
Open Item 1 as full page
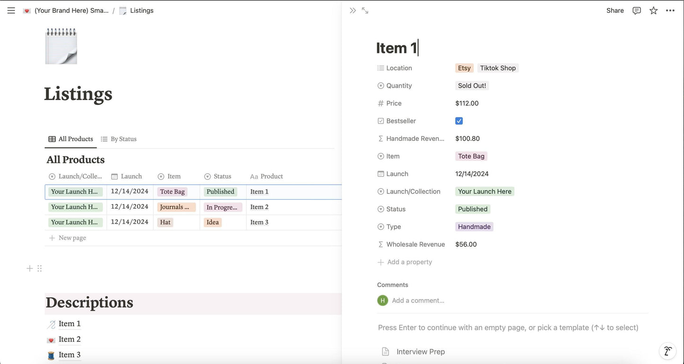365,10
